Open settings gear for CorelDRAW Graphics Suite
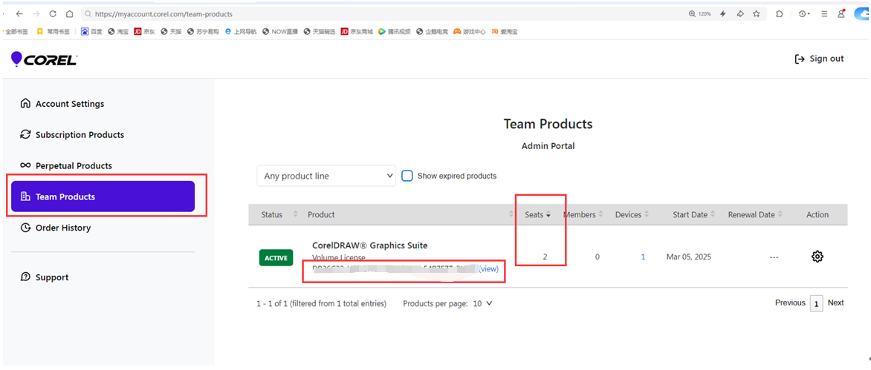871x370 pixels. point(817,257)
